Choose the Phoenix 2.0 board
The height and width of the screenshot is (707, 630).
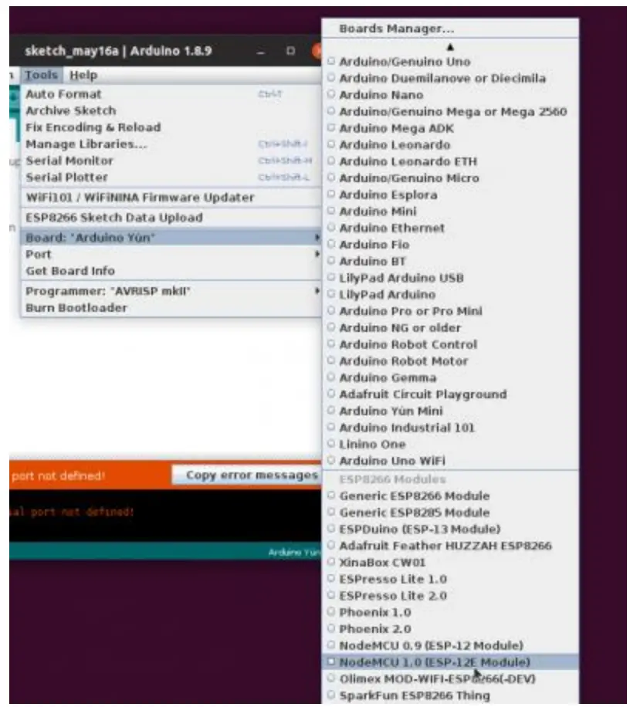(x=450, y=629)
